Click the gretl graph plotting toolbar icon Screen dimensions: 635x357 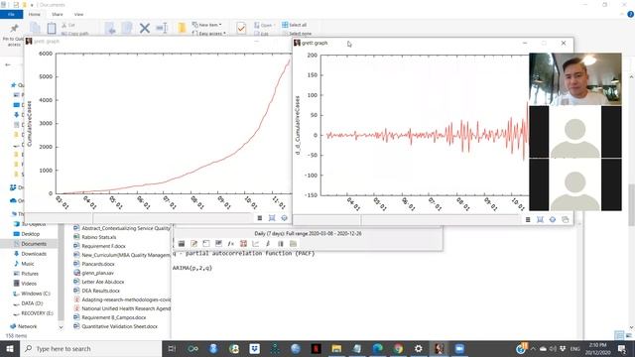click(256, 243)
